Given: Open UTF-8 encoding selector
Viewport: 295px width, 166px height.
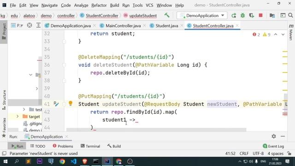Looking at the screenshot, I should coord(258,154).
